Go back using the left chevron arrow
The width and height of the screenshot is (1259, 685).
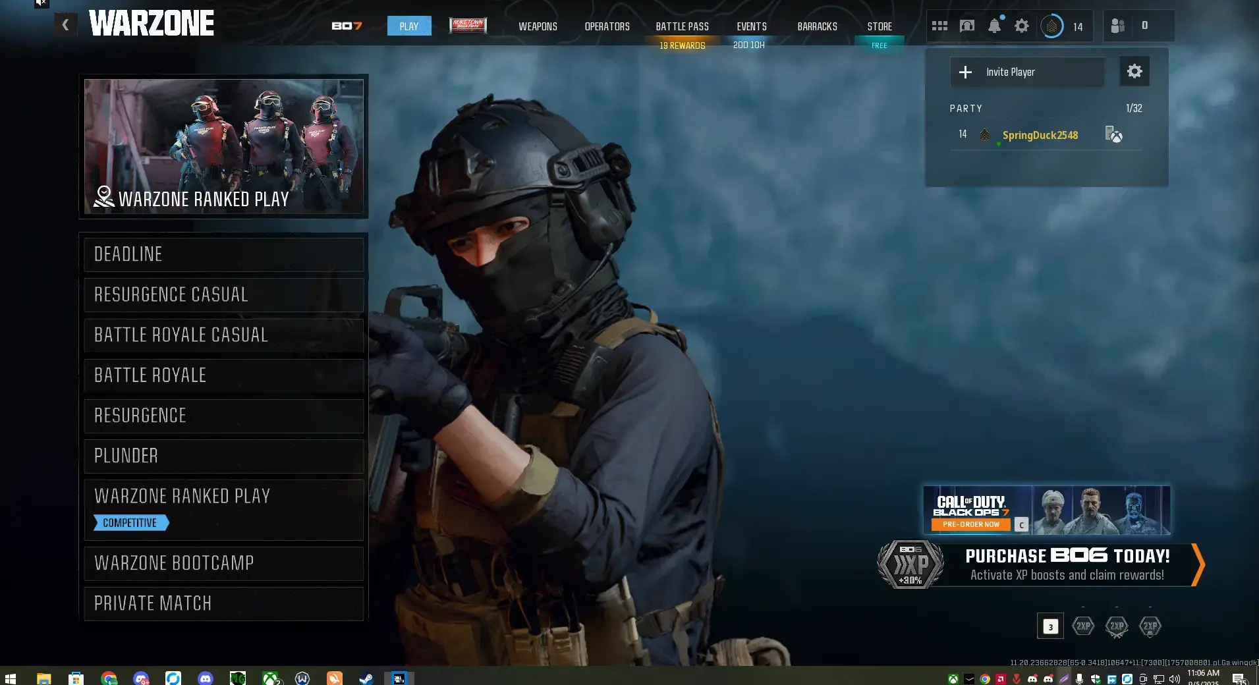[65, 25]
